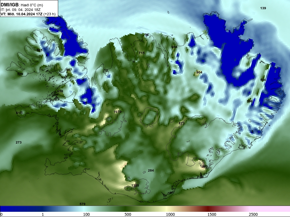Click the valid time line 'VT: Mið. 10.04.2024 17Z'

tap(22, 14)
